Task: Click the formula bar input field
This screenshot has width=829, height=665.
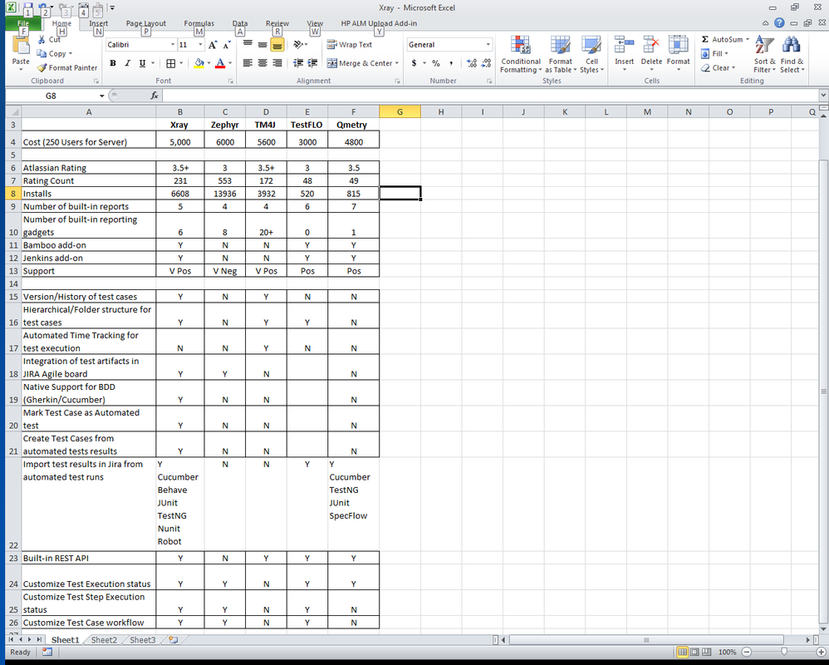Action: click(491, 96)
